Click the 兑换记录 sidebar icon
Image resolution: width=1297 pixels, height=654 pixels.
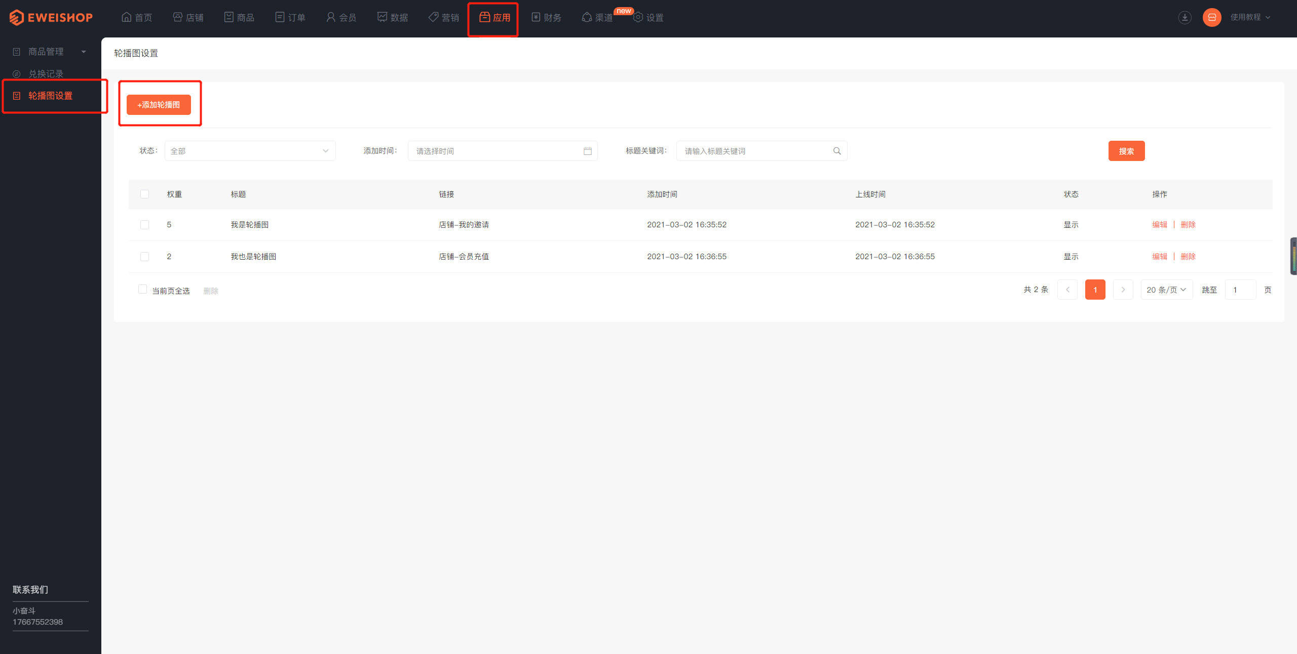[16, 74]
